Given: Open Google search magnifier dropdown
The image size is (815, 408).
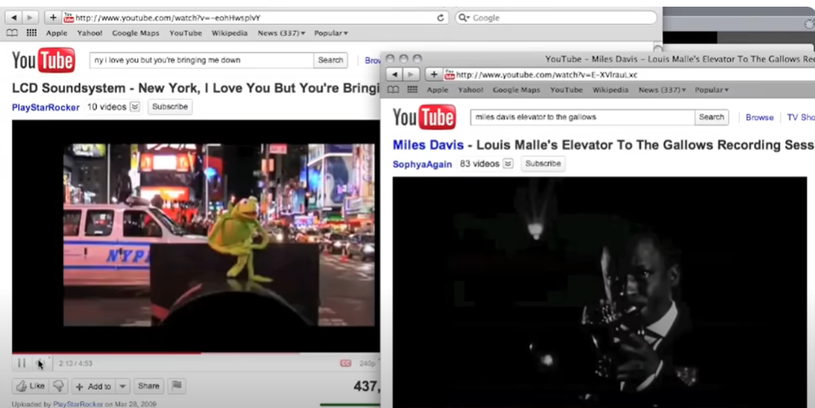Looking at the screenshot, I should click(464, 18).
